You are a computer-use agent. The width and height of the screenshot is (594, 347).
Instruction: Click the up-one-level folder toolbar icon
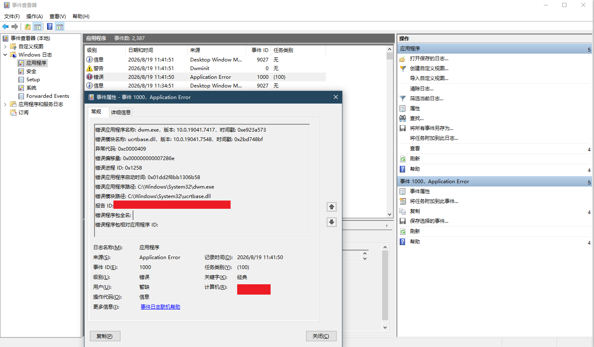point(28,26)
